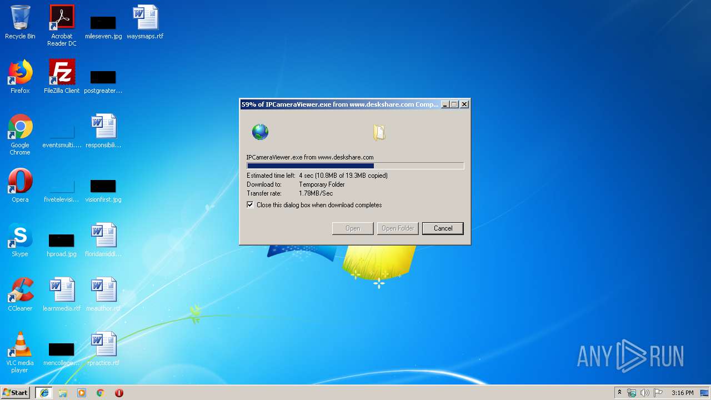Click the 'Transfer rate: 1.78MB/Sec' text

tap(290, 193)
